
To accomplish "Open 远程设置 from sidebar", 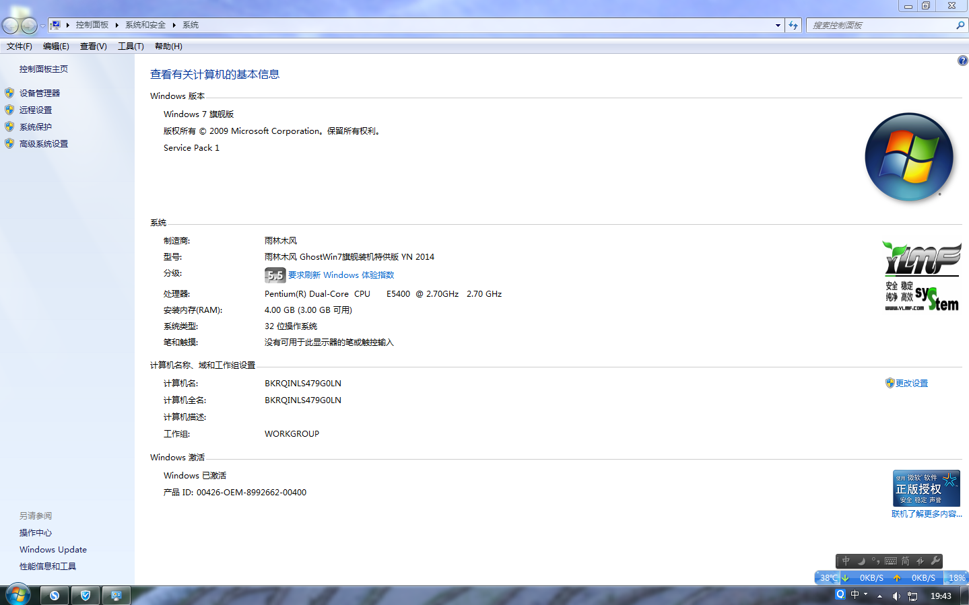I will coord(36,110).
